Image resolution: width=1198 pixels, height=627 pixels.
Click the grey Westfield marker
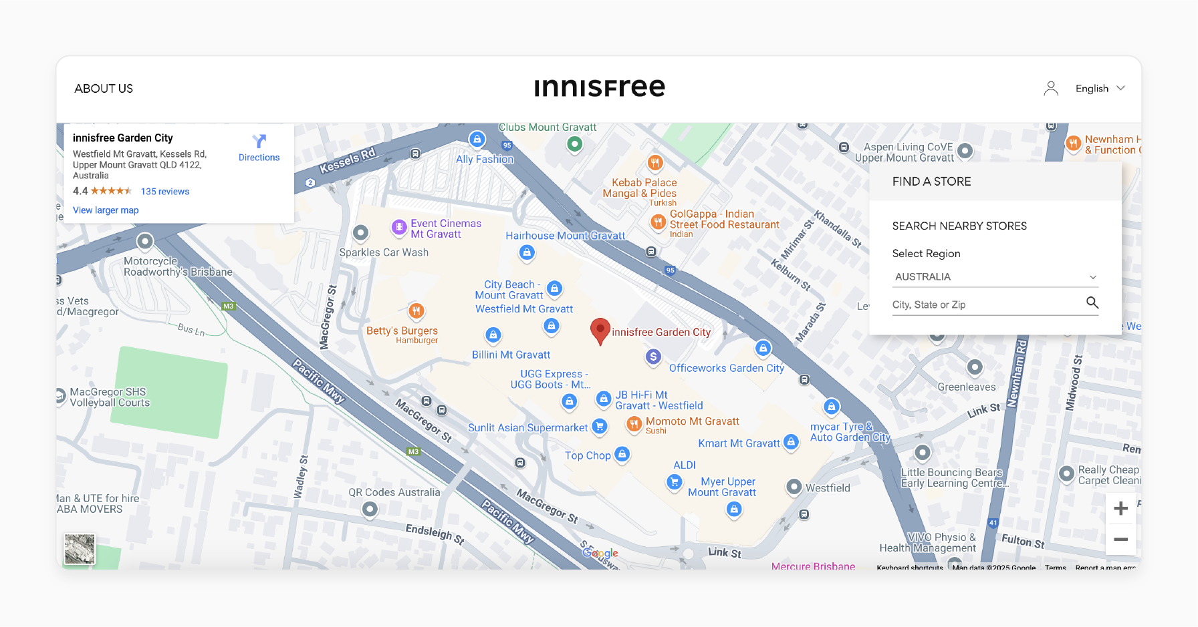point(794,487)
